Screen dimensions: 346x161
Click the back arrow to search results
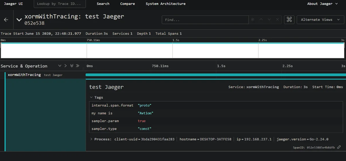click(x=6, y=20)
